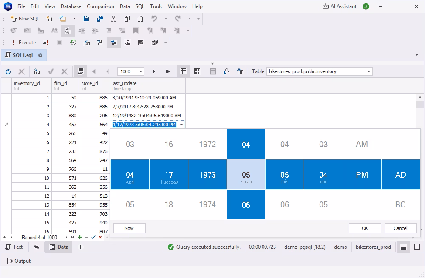The height and width of the screenshot is (278, 425).
Task: Click the Cut scissors icon
Action: point(113,19)
